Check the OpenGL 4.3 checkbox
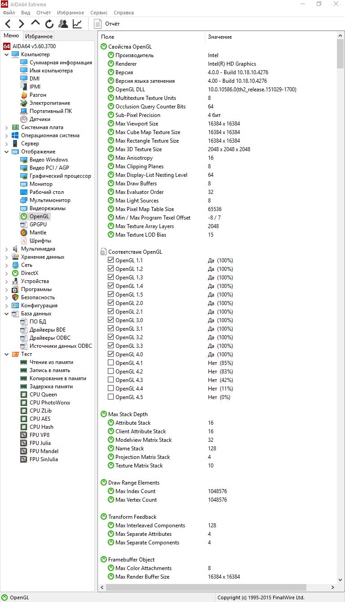Viewport: 345px width, 602px height. pyautogui.click(x=111, y=380)
